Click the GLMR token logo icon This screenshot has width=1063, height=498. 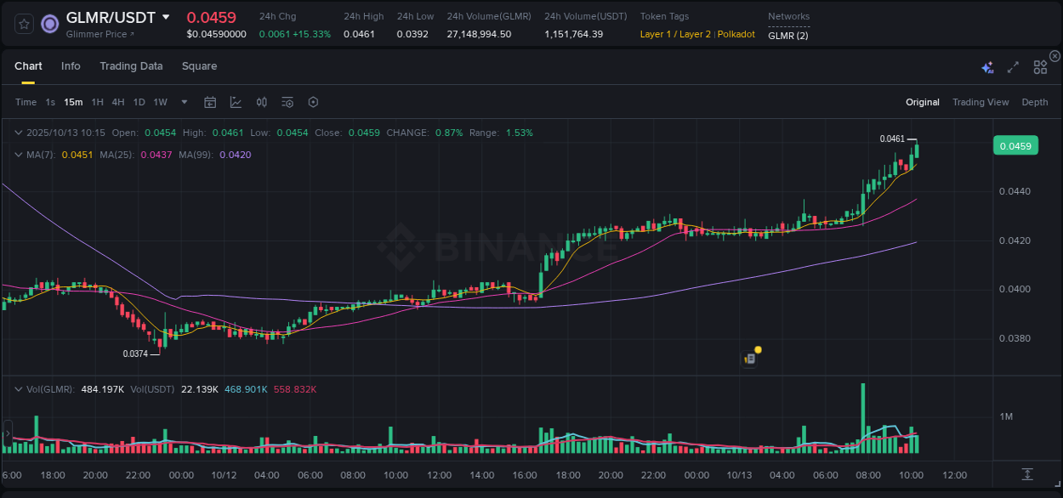tap(50, 23)
